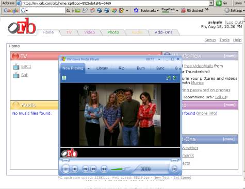Screen dimensions: 245x189
Task: Click the compact mode button in Media Player
Action: 174,169
